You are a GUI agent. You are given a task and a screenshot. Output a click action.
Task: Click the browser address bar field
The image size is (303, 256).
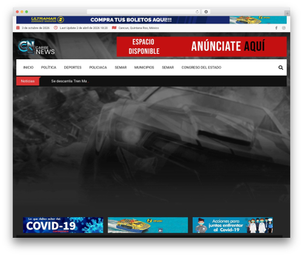(x=141, y=11)
